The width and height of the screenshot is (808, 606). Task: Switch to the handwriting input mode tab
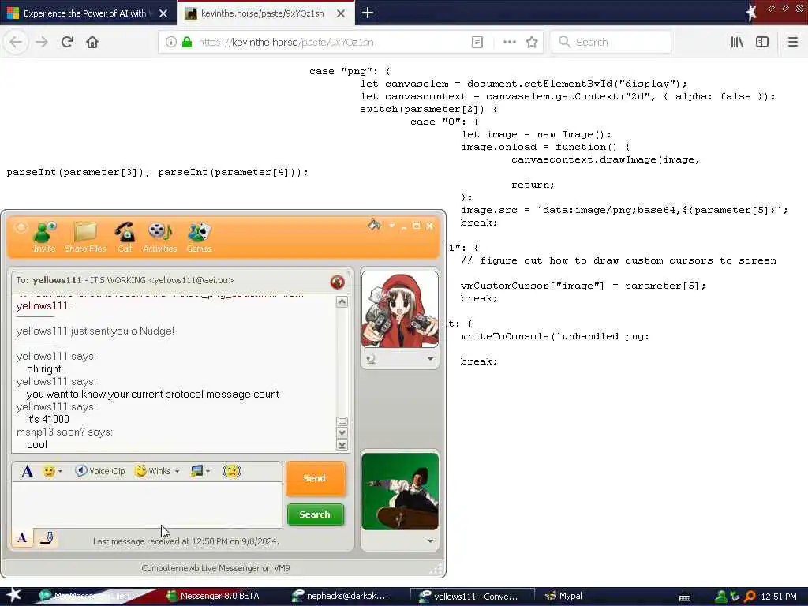(x=47, y=538)
